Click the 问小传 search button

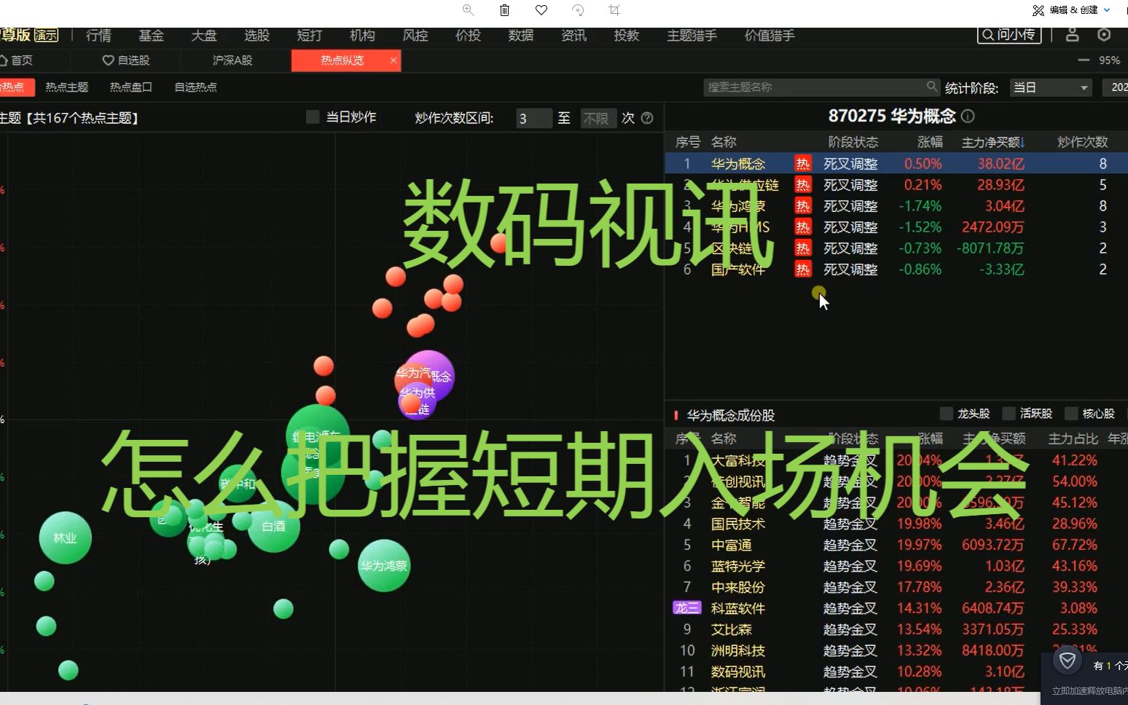[1009, 34]
